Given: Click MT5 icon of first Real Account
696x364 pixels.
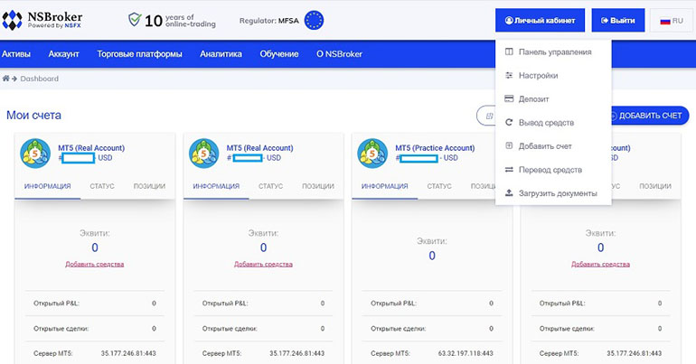Looking at the screenshot, I should (35, 154).
